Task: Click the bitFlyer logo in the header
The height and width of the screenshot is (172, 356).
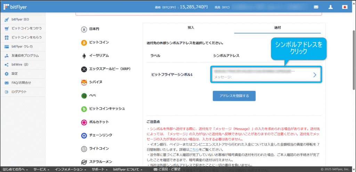Action: [x=15, y=7]
